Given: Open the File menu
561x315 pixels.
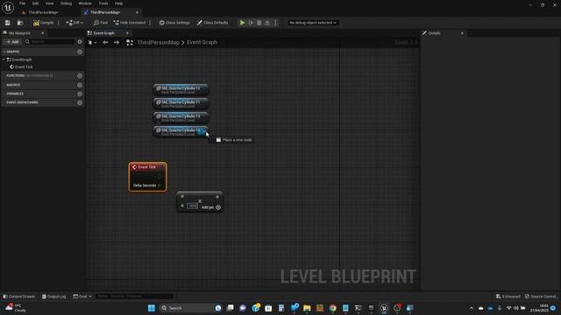Looking at the screenshot, I should (x=22, y=3).
